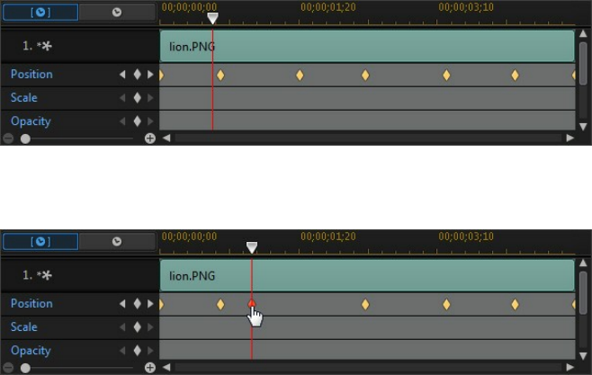Click scroll right arrow in upper timeline
This screenshot has height=375, width=592.
pos(570,138)
